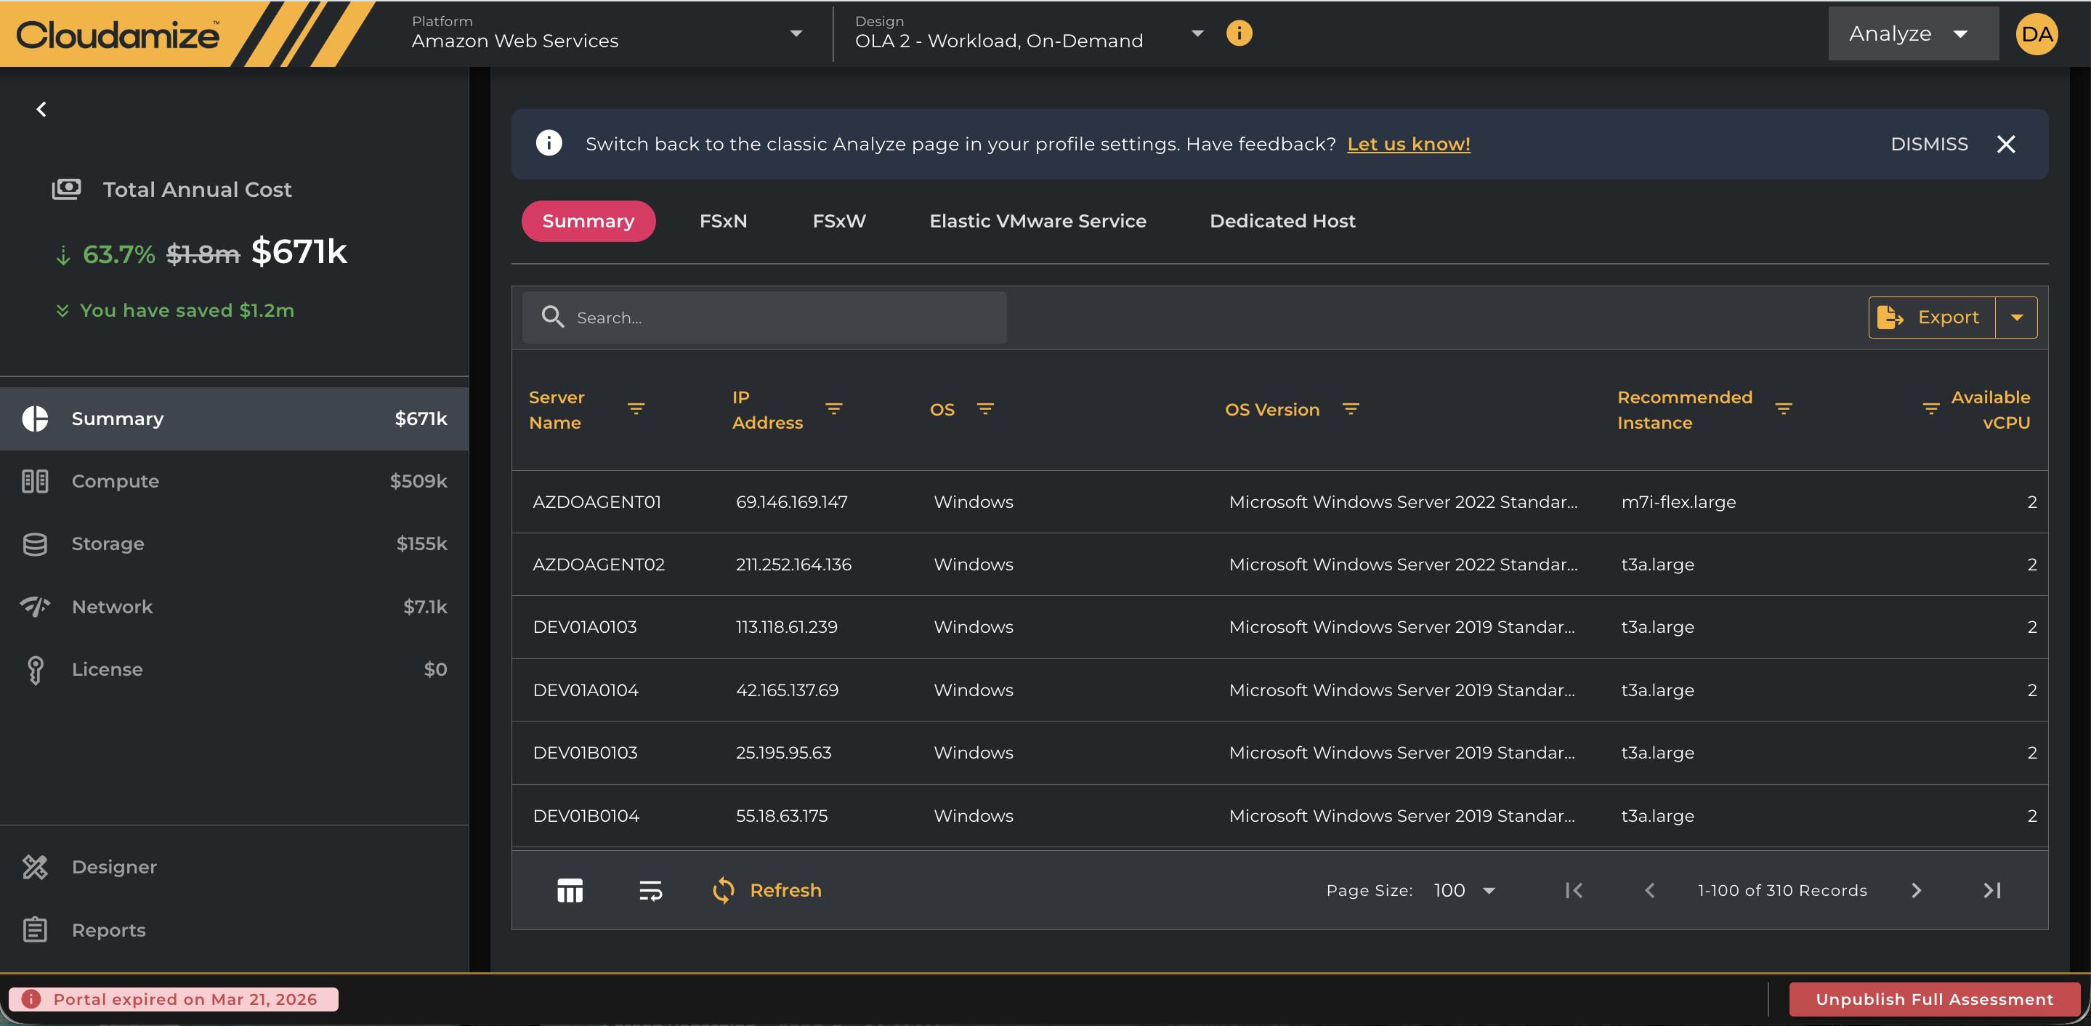
Task: Filter the Recommended Instance column
Action: tap(1784, 409)
